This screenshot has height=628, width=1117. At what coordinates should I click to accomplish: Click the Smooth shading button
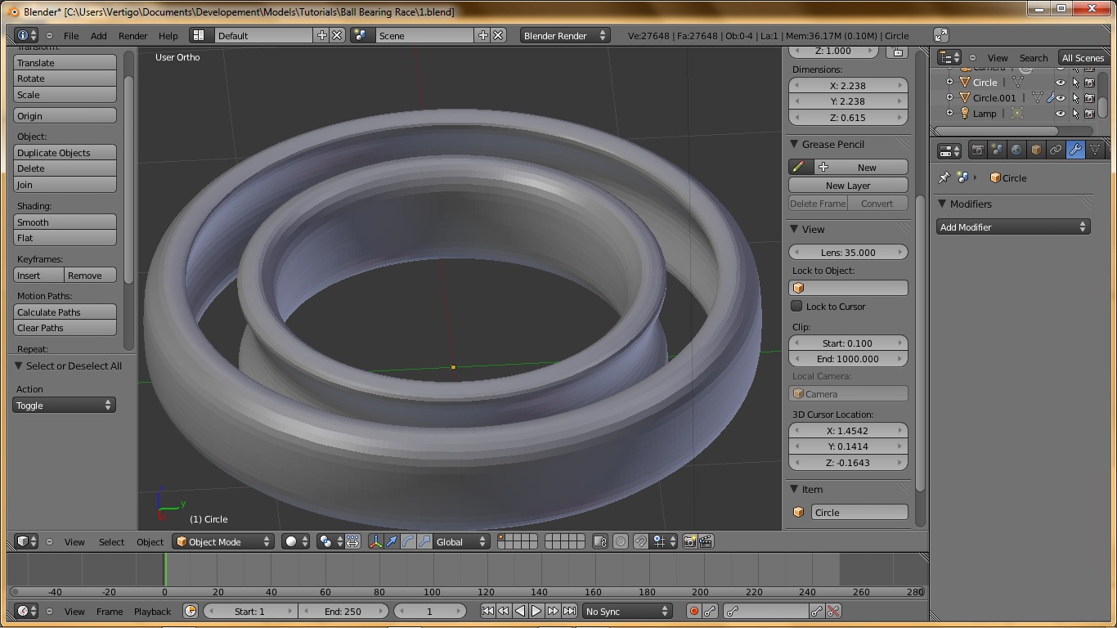coord(65,222)
